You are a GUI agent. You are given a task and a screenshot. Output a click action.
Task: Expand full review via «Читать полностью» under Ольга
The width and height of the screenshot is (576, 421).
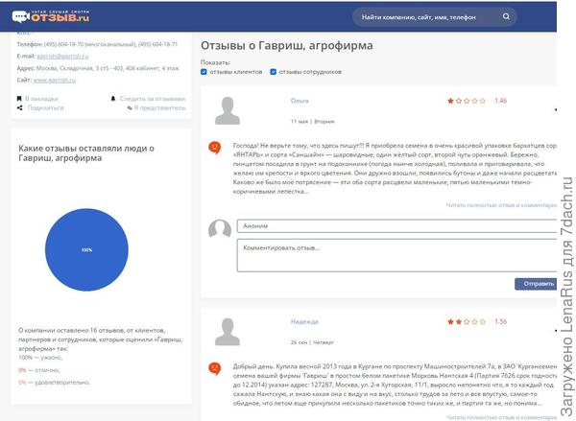tap(501, 205)
